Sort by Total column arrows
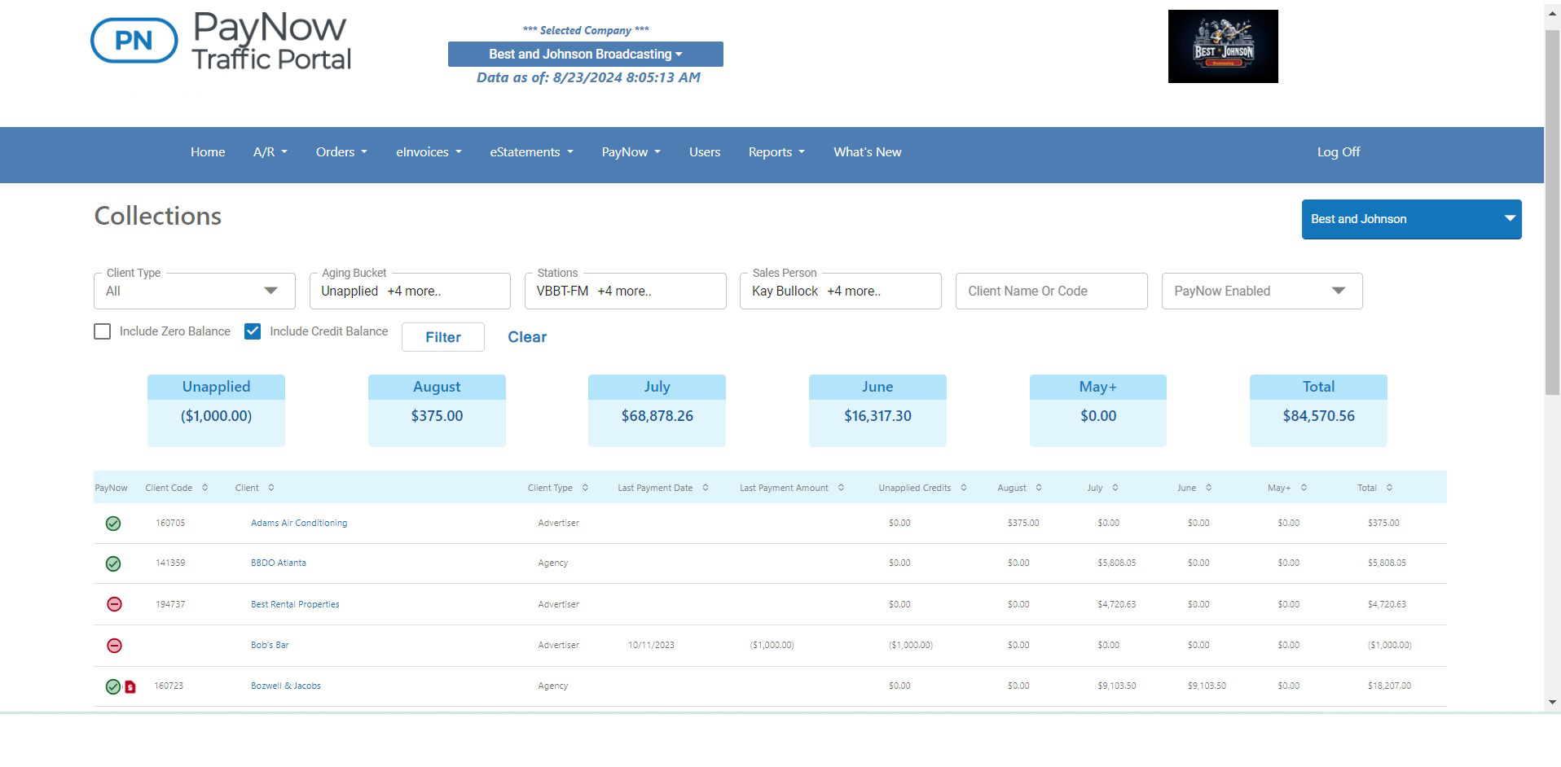1561x767 pixels. coord(1389,488)
